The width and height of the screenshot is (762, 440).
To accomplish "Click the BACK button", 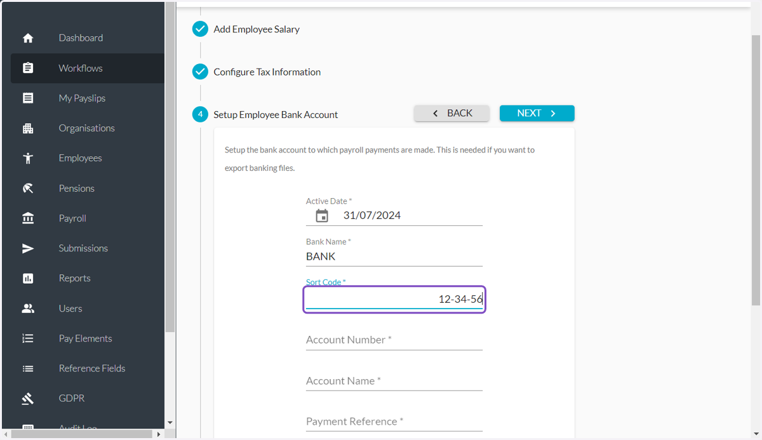I will coord(451,113).
